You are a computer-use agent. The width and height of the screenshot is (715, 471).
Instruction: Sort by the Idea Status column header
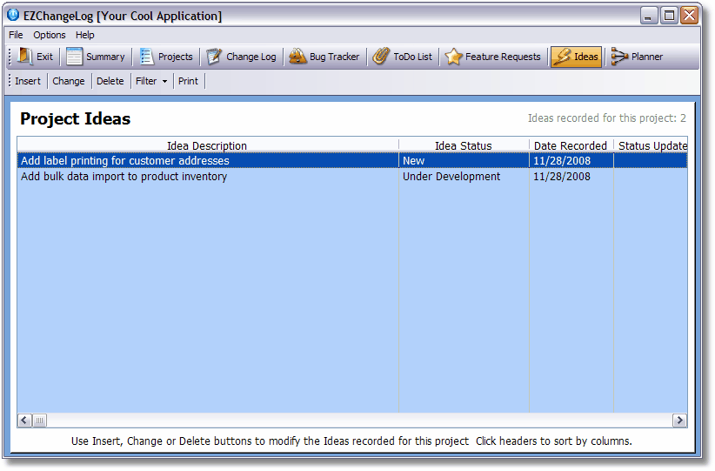[x=464, y=145]
